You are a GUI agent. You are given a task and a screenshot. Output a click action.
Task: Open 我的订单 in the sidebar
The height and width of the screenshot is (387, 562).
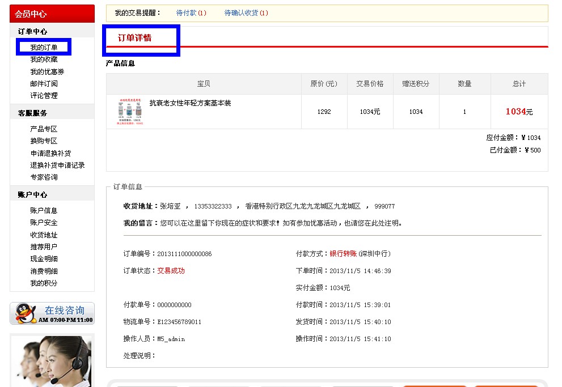[44, 48]
